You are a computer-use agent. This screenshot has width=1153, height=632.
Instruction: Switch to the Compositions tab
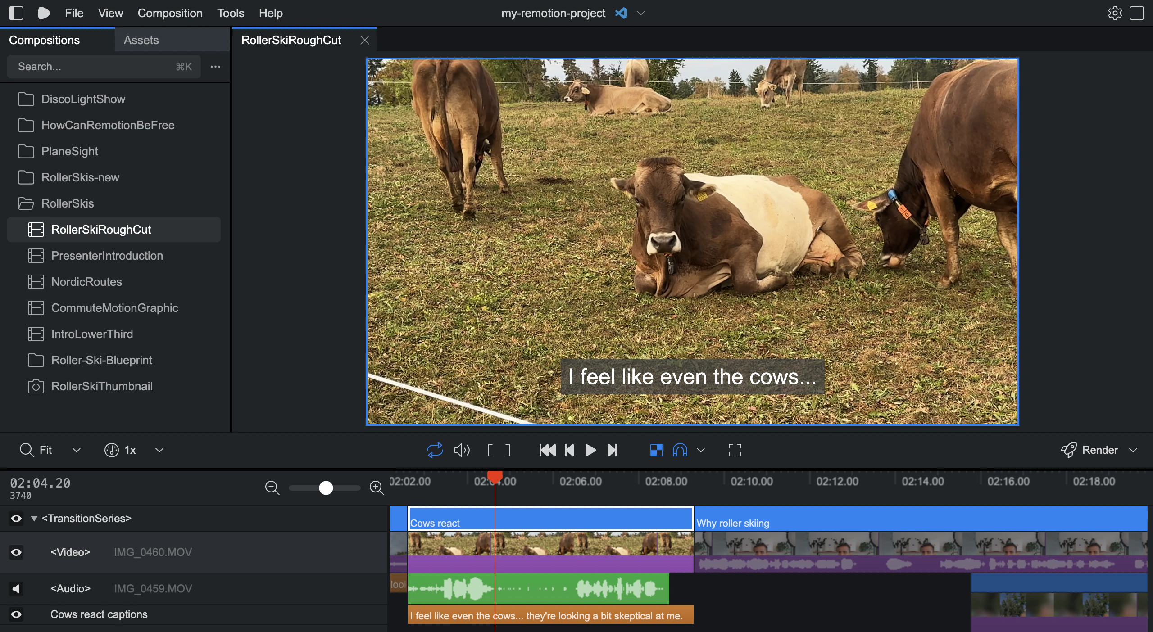pyautogui.click(x=57, y=40)
